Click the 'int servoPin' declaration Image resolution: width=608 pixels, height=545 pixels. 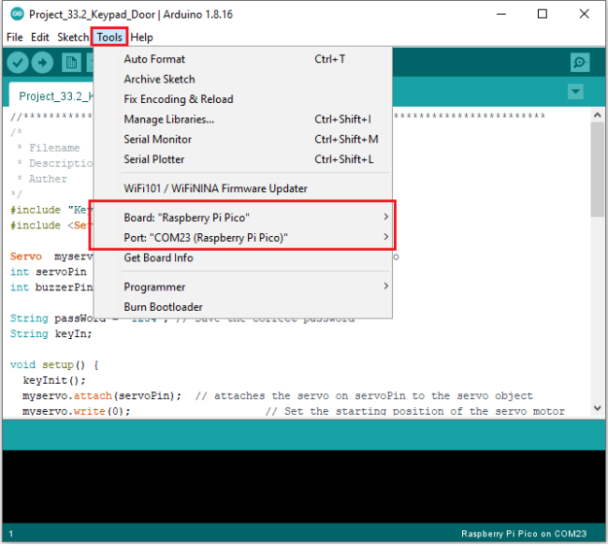click(49, 272)
